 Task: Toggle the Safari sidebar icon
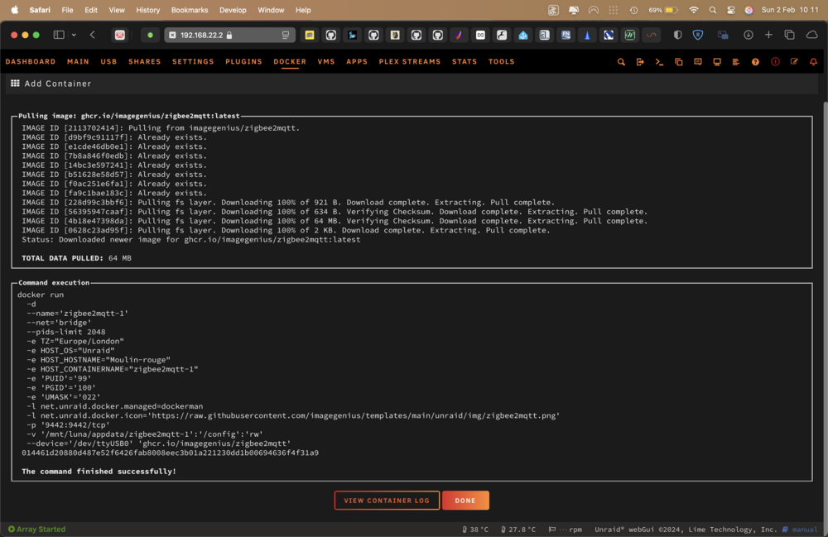click(59, 35)
